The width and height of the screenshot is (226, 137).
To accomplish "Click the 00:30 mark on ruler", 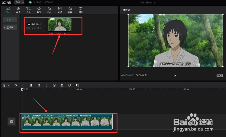I will (186, 89).
